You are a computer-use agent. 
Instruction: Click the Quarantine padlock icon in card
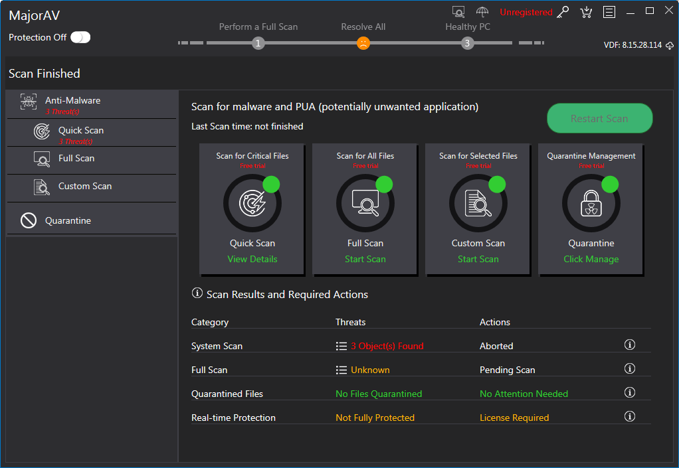click(591, 203)
